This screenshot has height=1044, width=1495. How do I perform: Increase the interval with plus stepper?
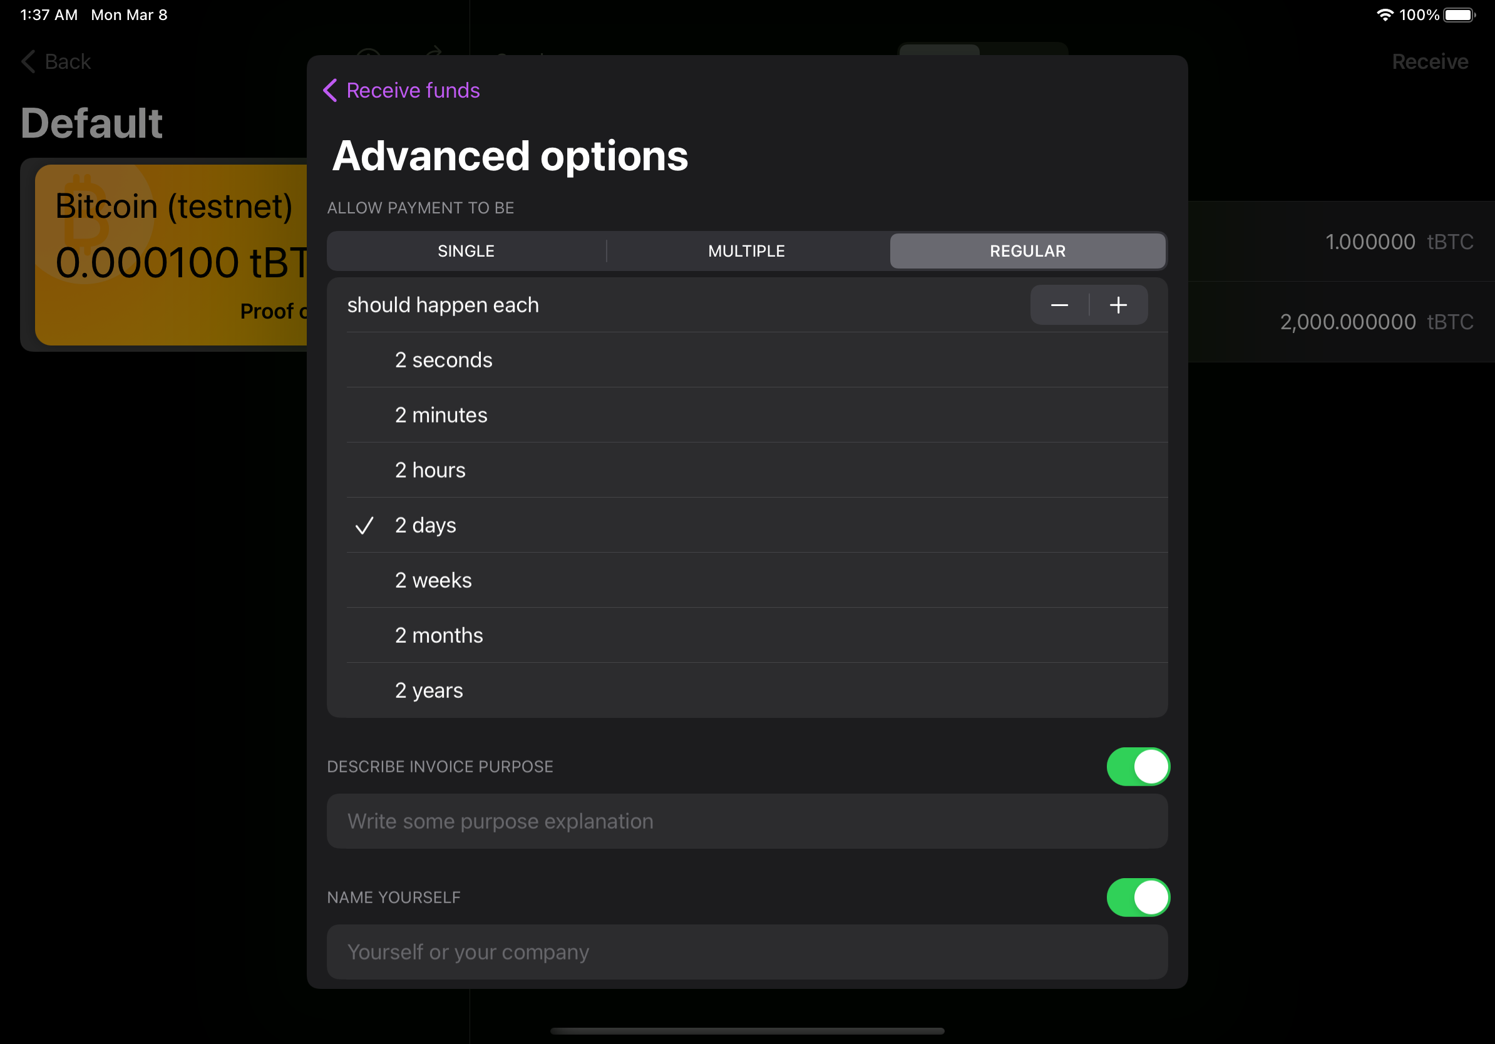click(x=1118, y=305)
